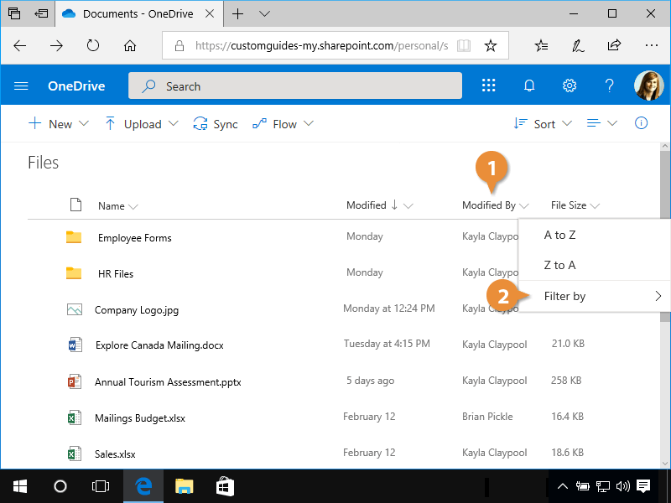The width and height of the screenshot is (671, 503).
Task: Open Mailings Budget.xlsx
Action: tap(140, 417)
